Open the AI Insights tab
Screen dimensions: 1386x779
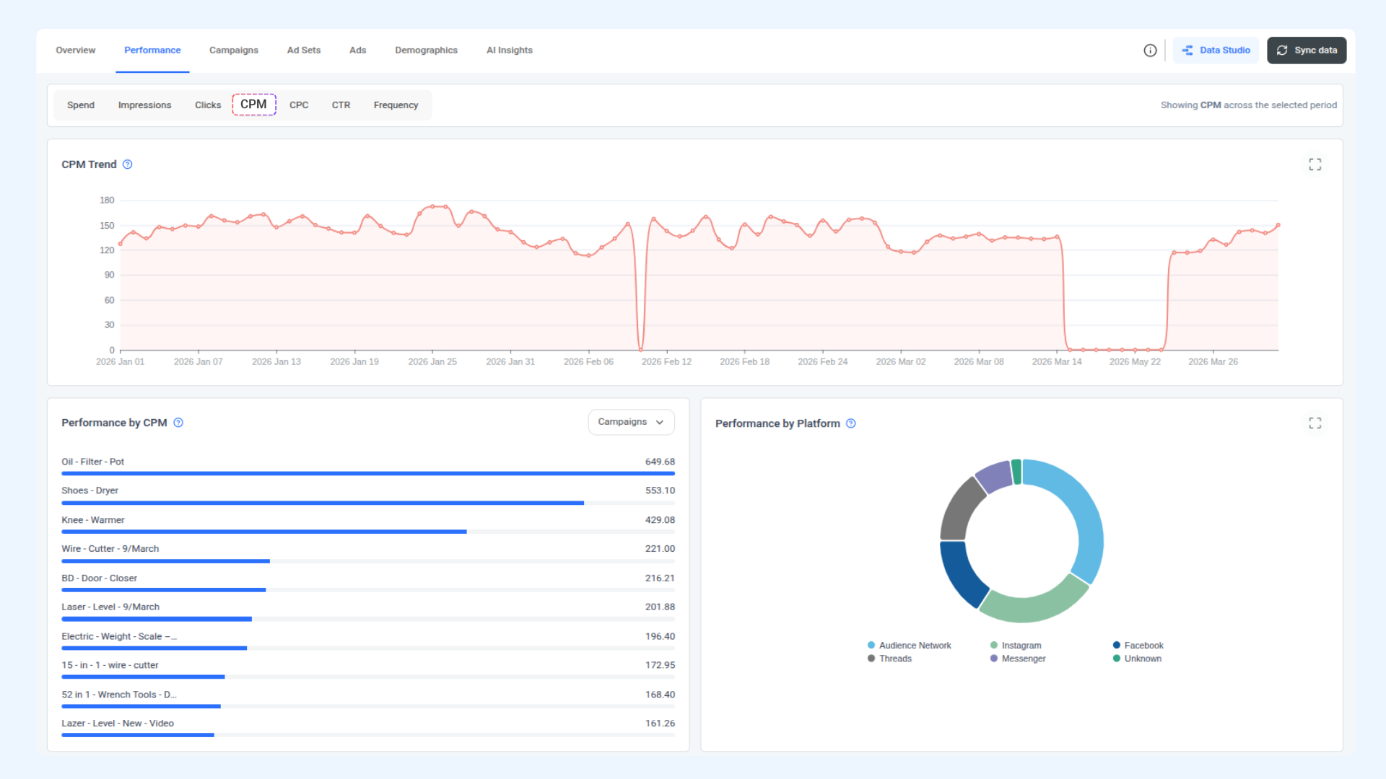[509, 50]
